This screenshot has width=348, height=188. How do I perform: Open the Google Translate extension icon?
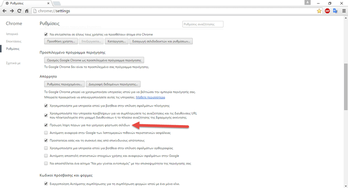(x=335, y=11)
